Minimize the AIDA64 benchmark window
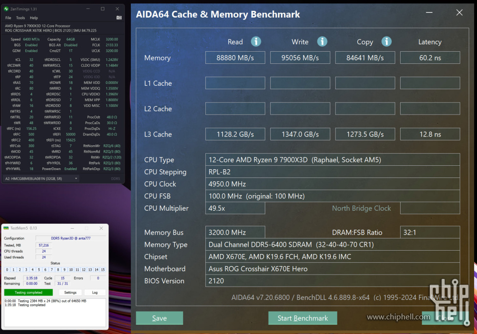This screenshot has height=334, width=477. click(429, 13)
